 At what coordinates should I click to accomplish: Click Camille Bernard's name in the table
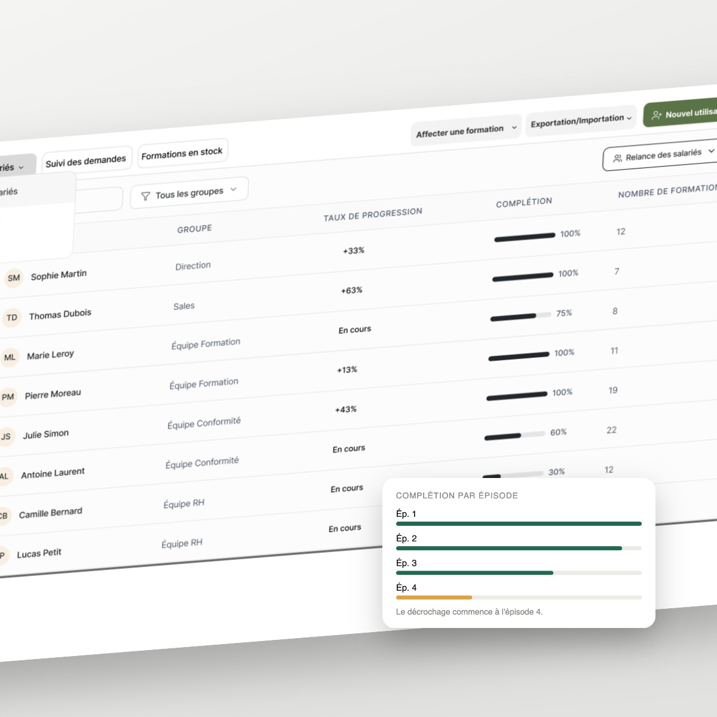coord(51,513)
